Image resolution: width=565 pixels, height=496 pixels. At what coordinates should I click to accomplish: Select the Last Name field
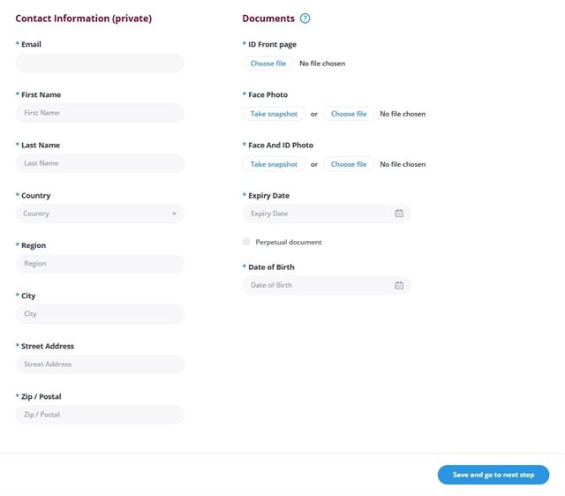[100, 163]
